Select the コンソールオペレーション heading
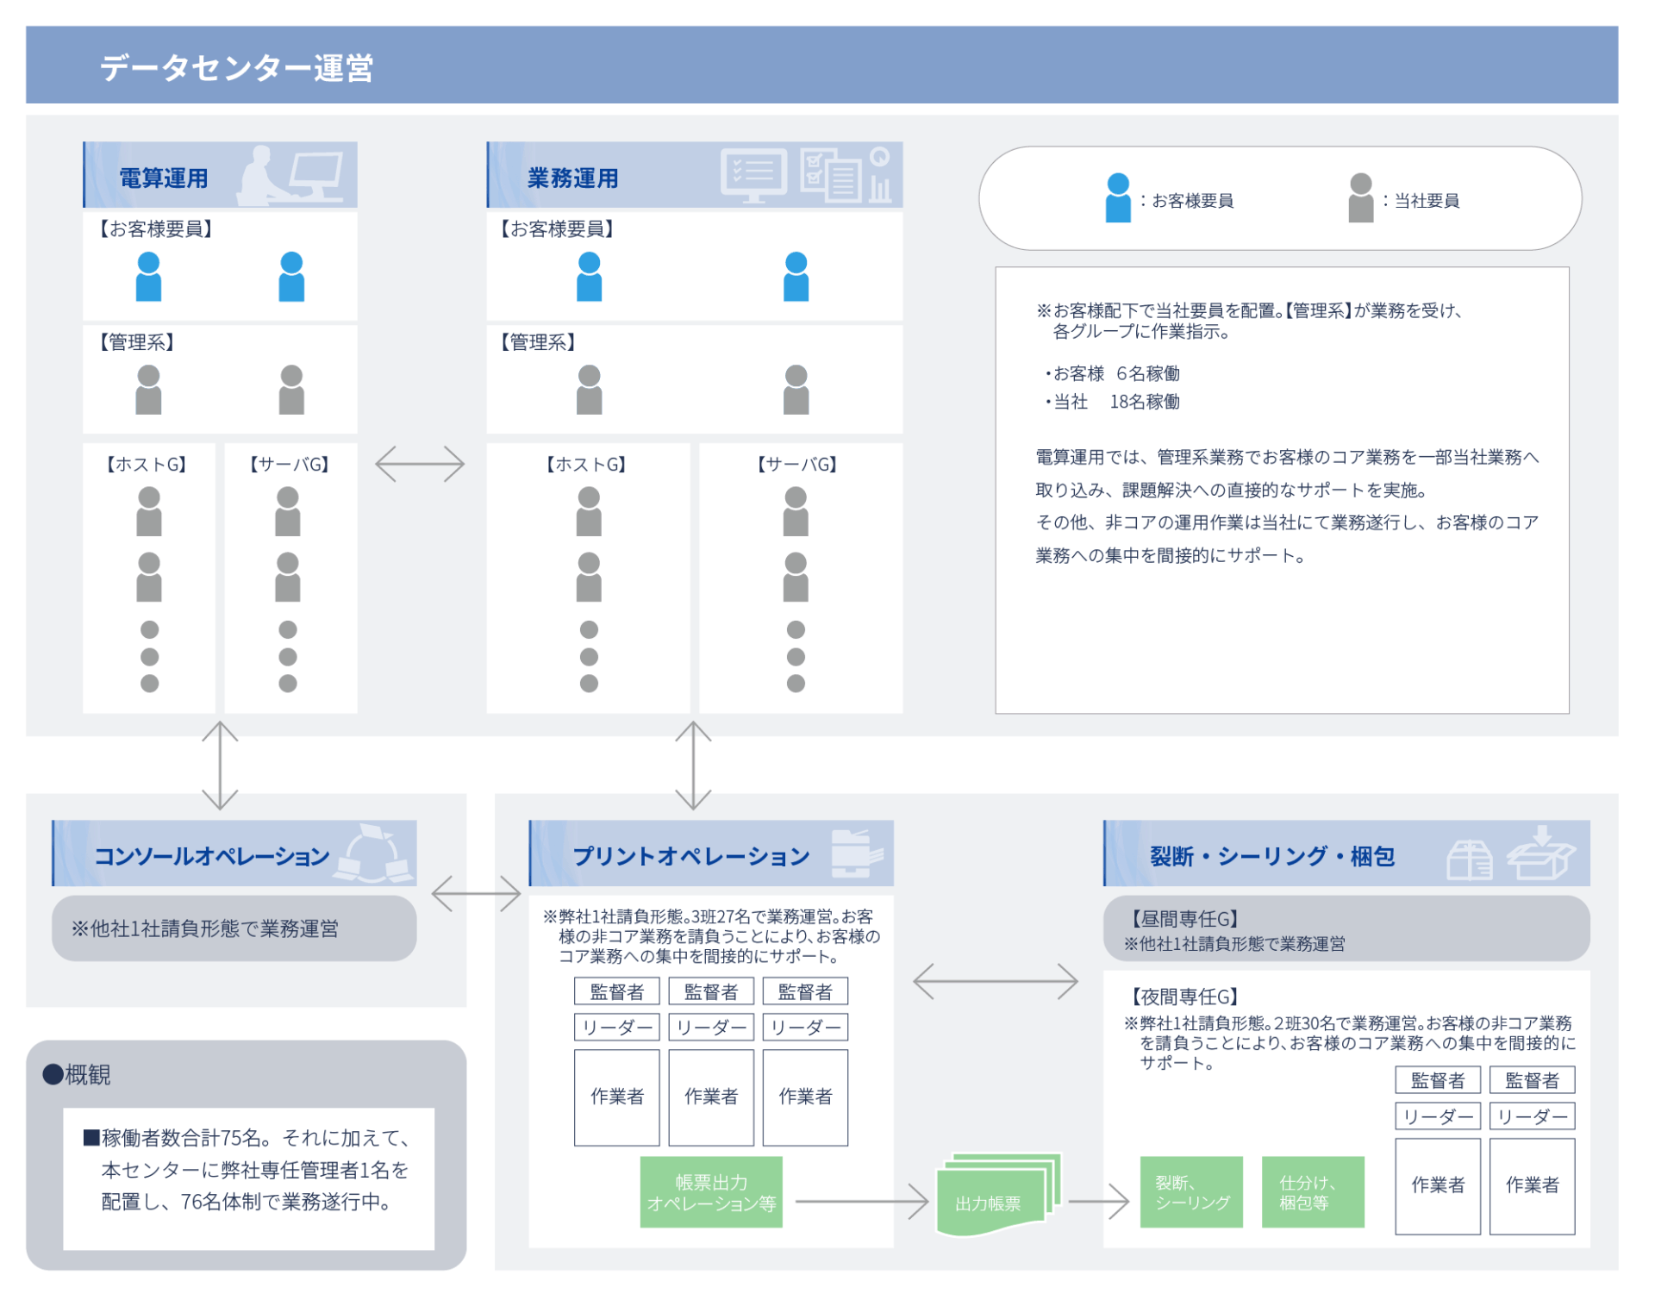 212,856
